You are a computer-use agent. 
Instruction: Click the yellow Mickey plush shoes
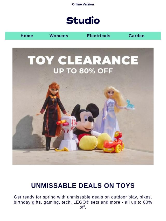pyautogui.click(x=95, y=141)
